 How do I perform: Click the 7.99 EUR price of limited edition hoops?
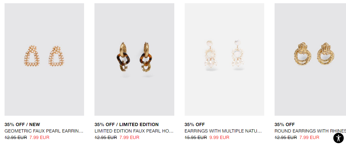tap(129, 138)
